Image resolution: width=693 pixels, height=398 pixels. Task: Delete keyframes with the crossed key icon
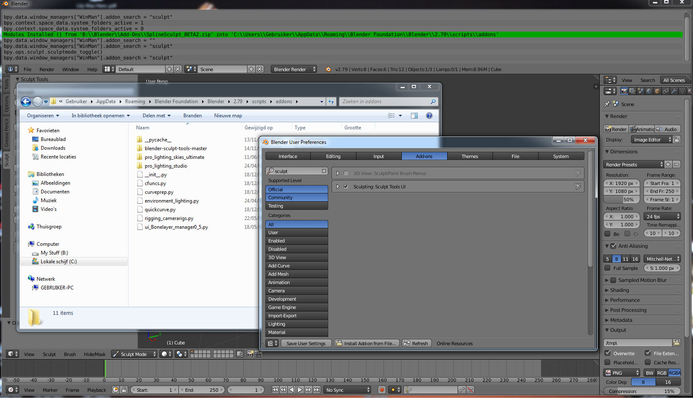(470, 390)
